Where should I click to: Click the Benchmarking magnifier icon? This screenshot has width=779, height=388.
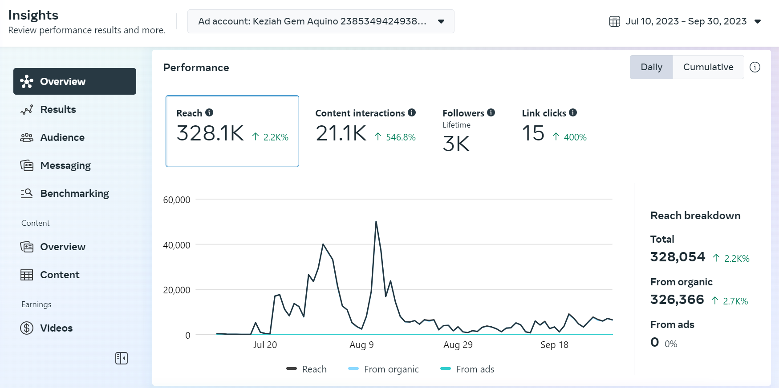[27, 193]
